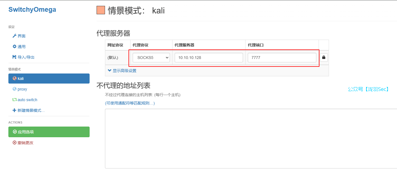Image resolution: width=397 pixels, height=178 pixels.
Task: Click the save icon beside 导入/导出
Action: [x=15, y=57]
